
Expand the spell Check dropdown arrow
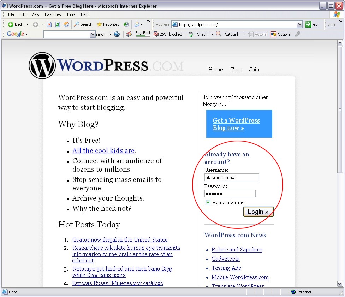[212, 34]
